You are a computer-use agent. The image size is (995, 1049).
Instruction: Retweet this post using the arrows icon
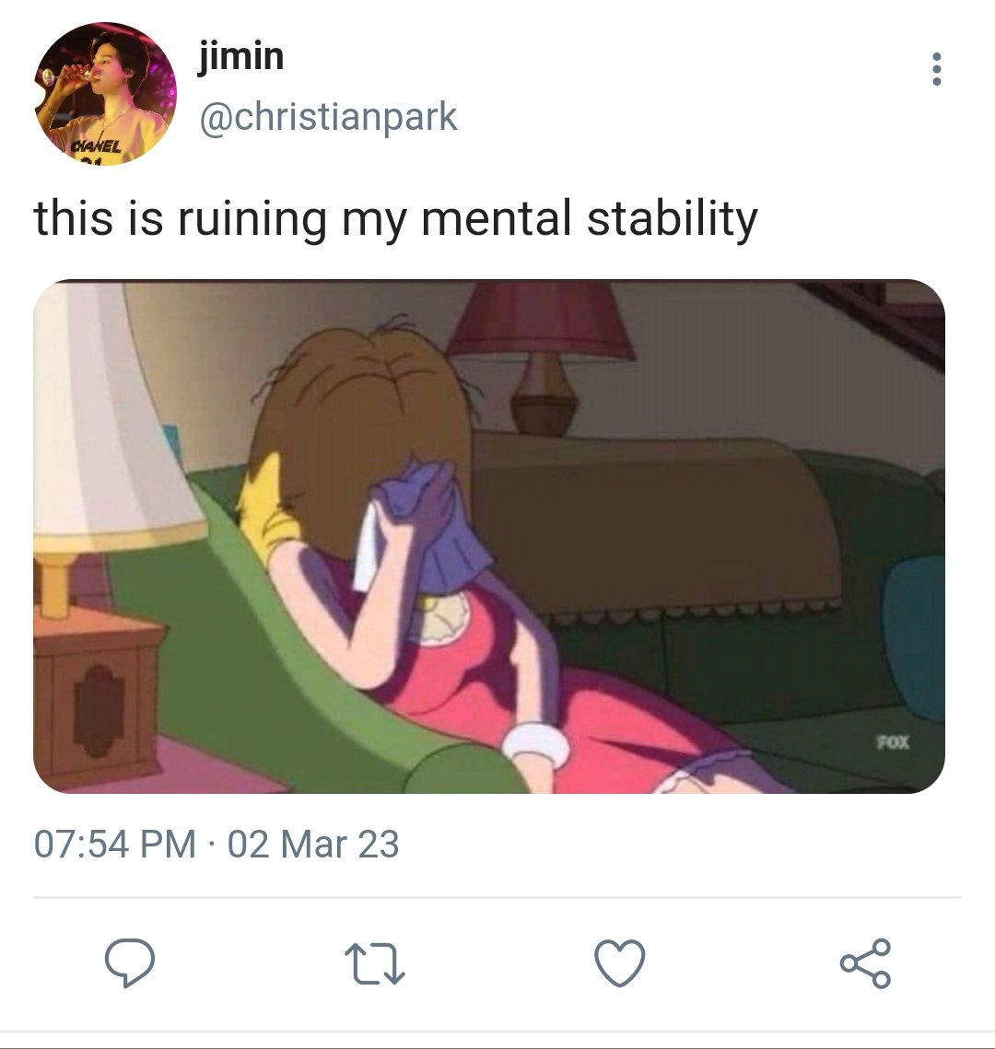pos(375,963)
